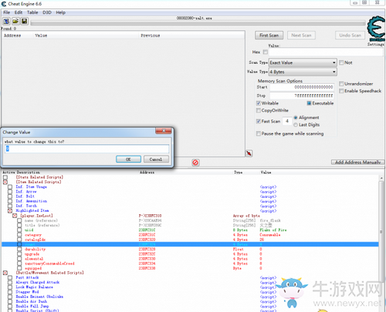The image size is (386, 312).
Task: Collapse the Highlighted Item script box
Action: pos(10,211)
